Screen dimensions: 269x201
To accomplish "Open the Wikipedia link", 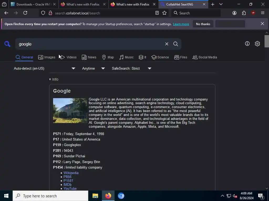I will pos(71,173).
